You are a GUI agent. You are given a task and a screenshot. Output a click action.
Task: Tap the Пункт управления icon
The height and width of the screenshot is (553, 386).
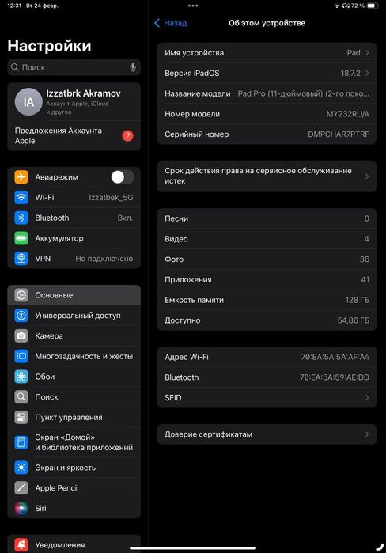(21, 418)
